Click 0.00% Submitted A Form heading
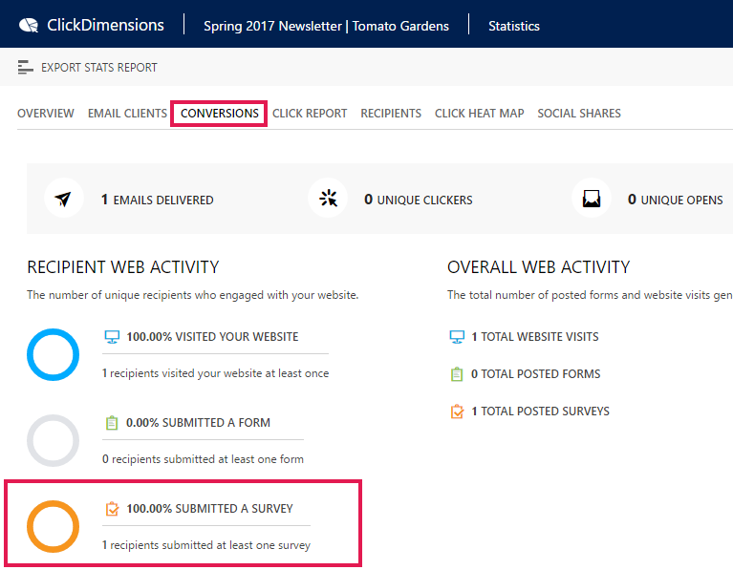 click(198, 423)
